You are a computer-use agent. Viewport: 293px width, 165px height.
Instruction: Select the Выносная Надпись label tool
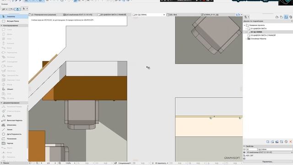14,121
